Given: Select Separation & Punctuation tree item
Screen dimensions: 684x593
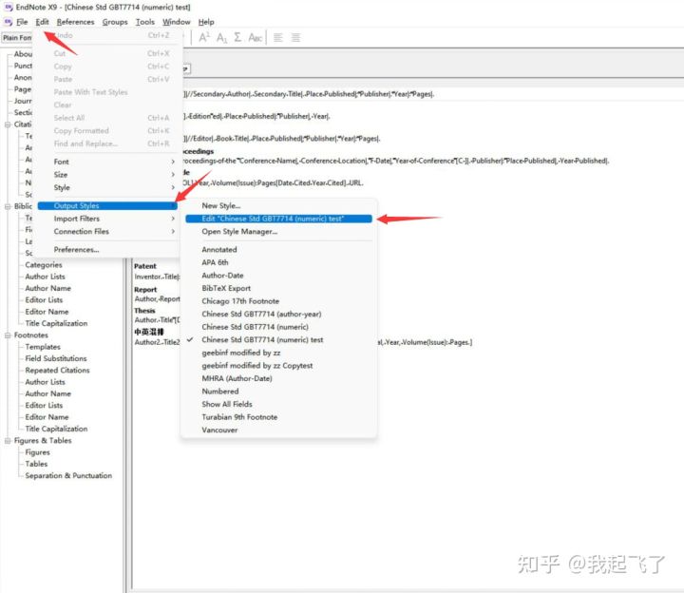Looking at the screenshot, I should 68,475.
